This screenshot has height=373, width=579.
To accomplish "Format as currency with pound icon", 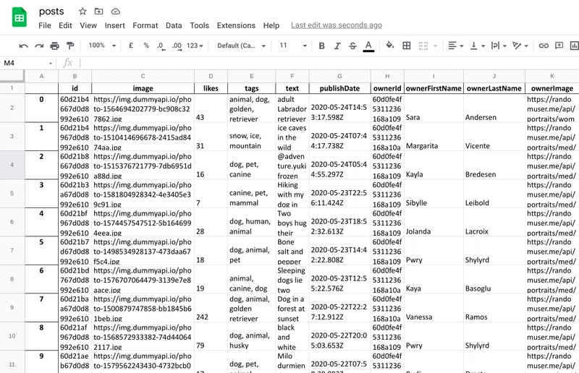I will [131, 46].
